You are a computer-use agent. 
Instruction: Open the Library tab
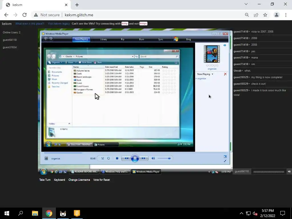[x=103, y=39]
